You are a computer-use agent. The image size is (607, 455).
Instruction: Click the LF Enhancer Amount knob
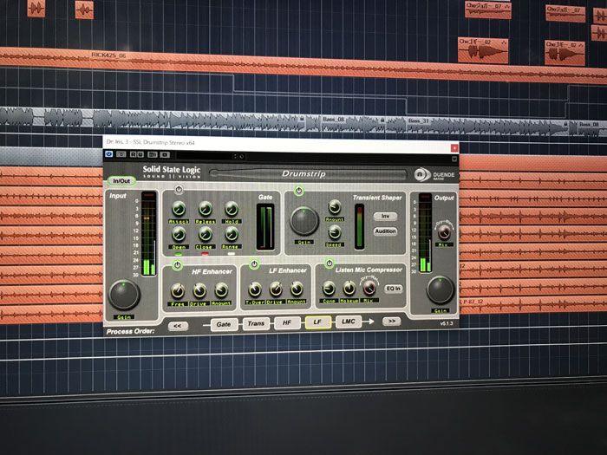pos(297,289)
